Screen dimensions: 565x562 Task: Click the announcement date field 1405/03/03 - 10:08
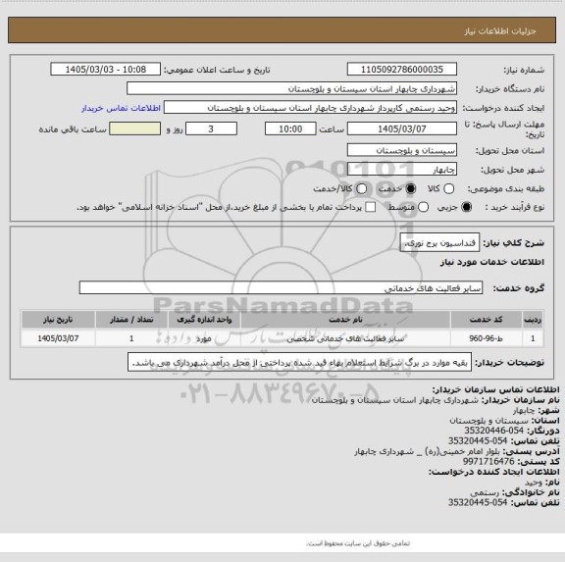pyautogui.click(x=106, y=70)
